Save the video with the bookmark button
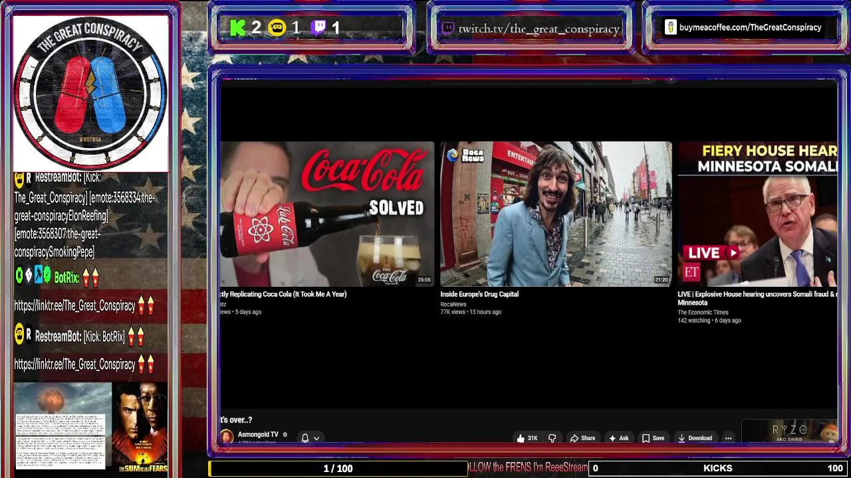Screen dimensions: 851x478 point(653,438)
